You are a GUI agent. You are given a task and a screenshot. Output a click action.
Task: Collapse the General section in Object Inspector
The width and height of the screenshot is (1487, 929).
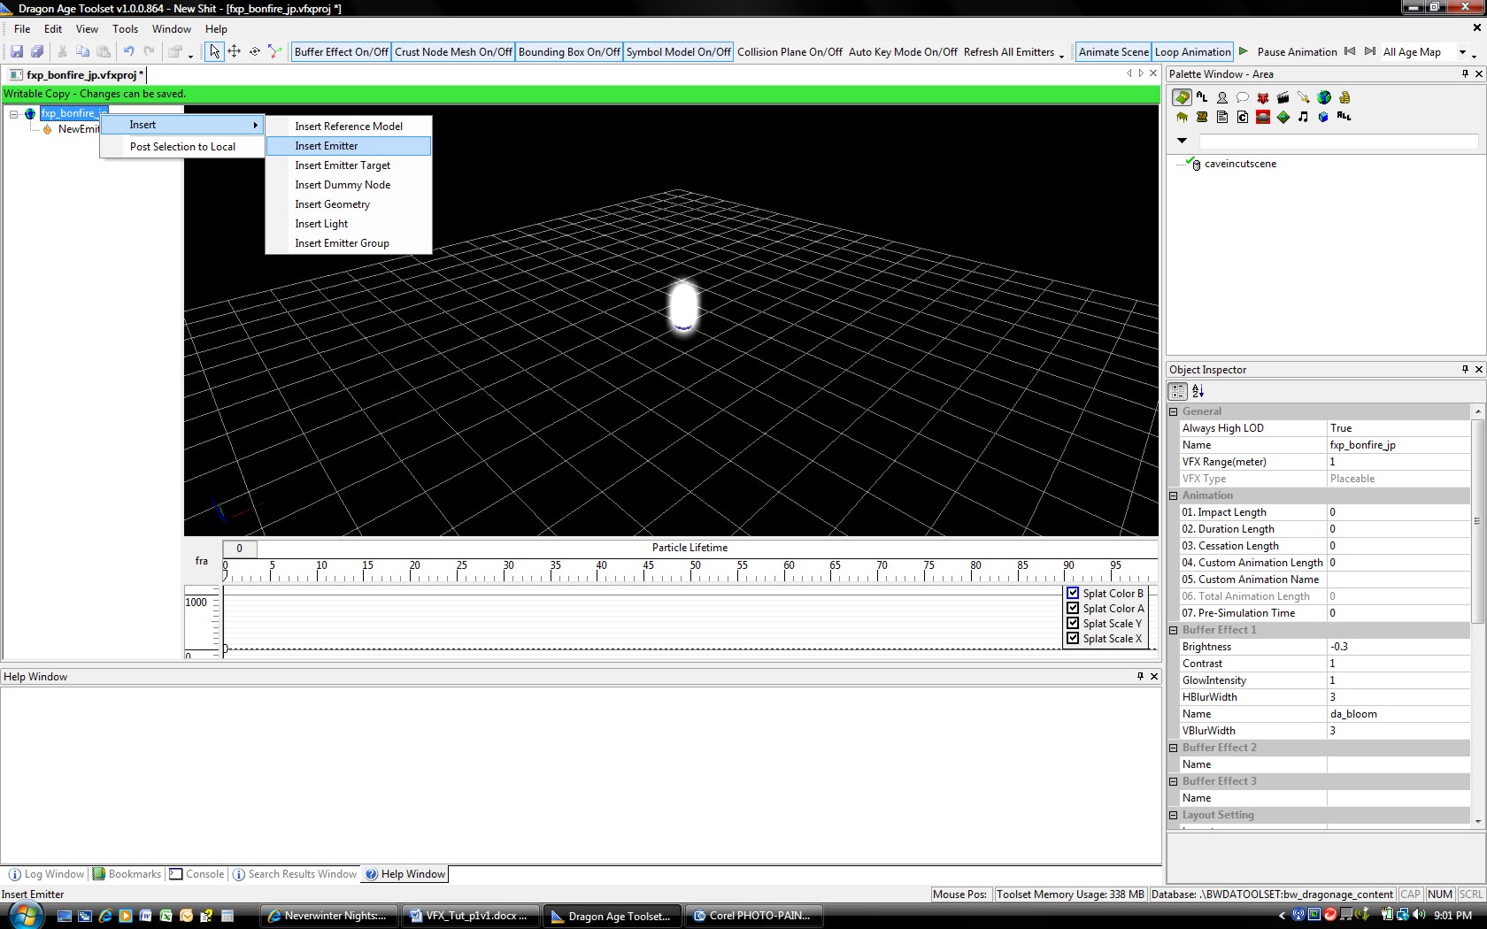[x=1174, y=411]
